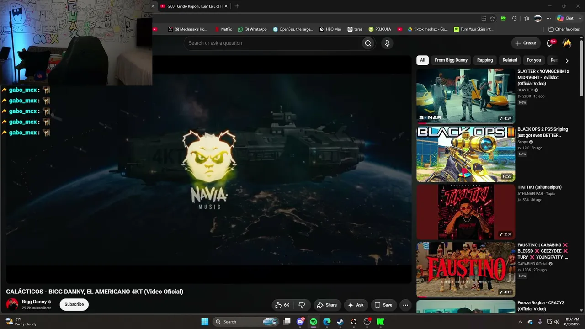
Task: Click the Windows taskbar Search box
Action: [x=246, y=322]
